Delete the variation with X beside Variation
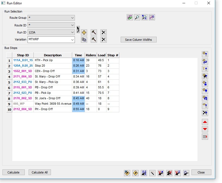 (104, 40)
